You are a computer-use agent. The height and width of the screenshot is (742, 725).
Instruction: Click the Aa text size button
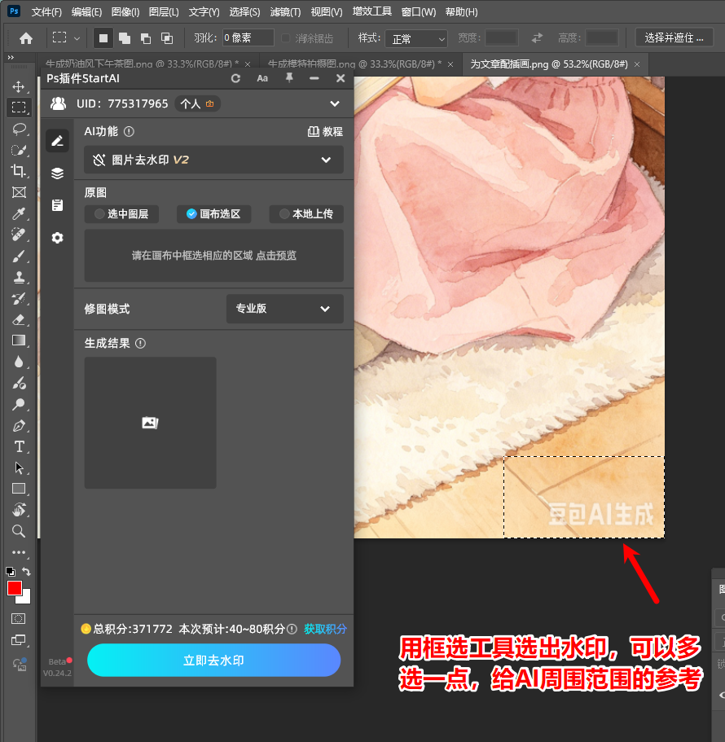[262, 78]
